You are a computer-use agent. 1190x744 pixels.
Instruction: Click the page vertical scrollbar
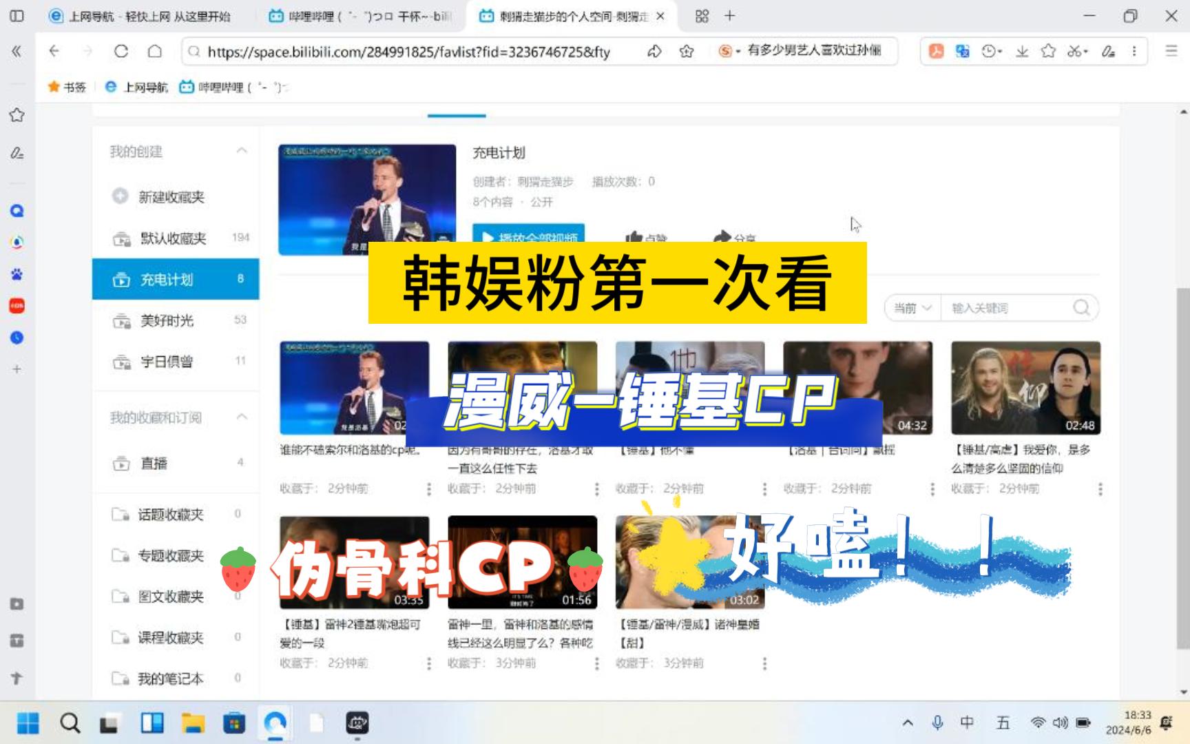(1183, 468)
